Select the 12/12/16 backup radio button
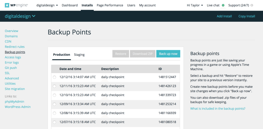This screenshot has height=129, width=263. pos(54,77)
